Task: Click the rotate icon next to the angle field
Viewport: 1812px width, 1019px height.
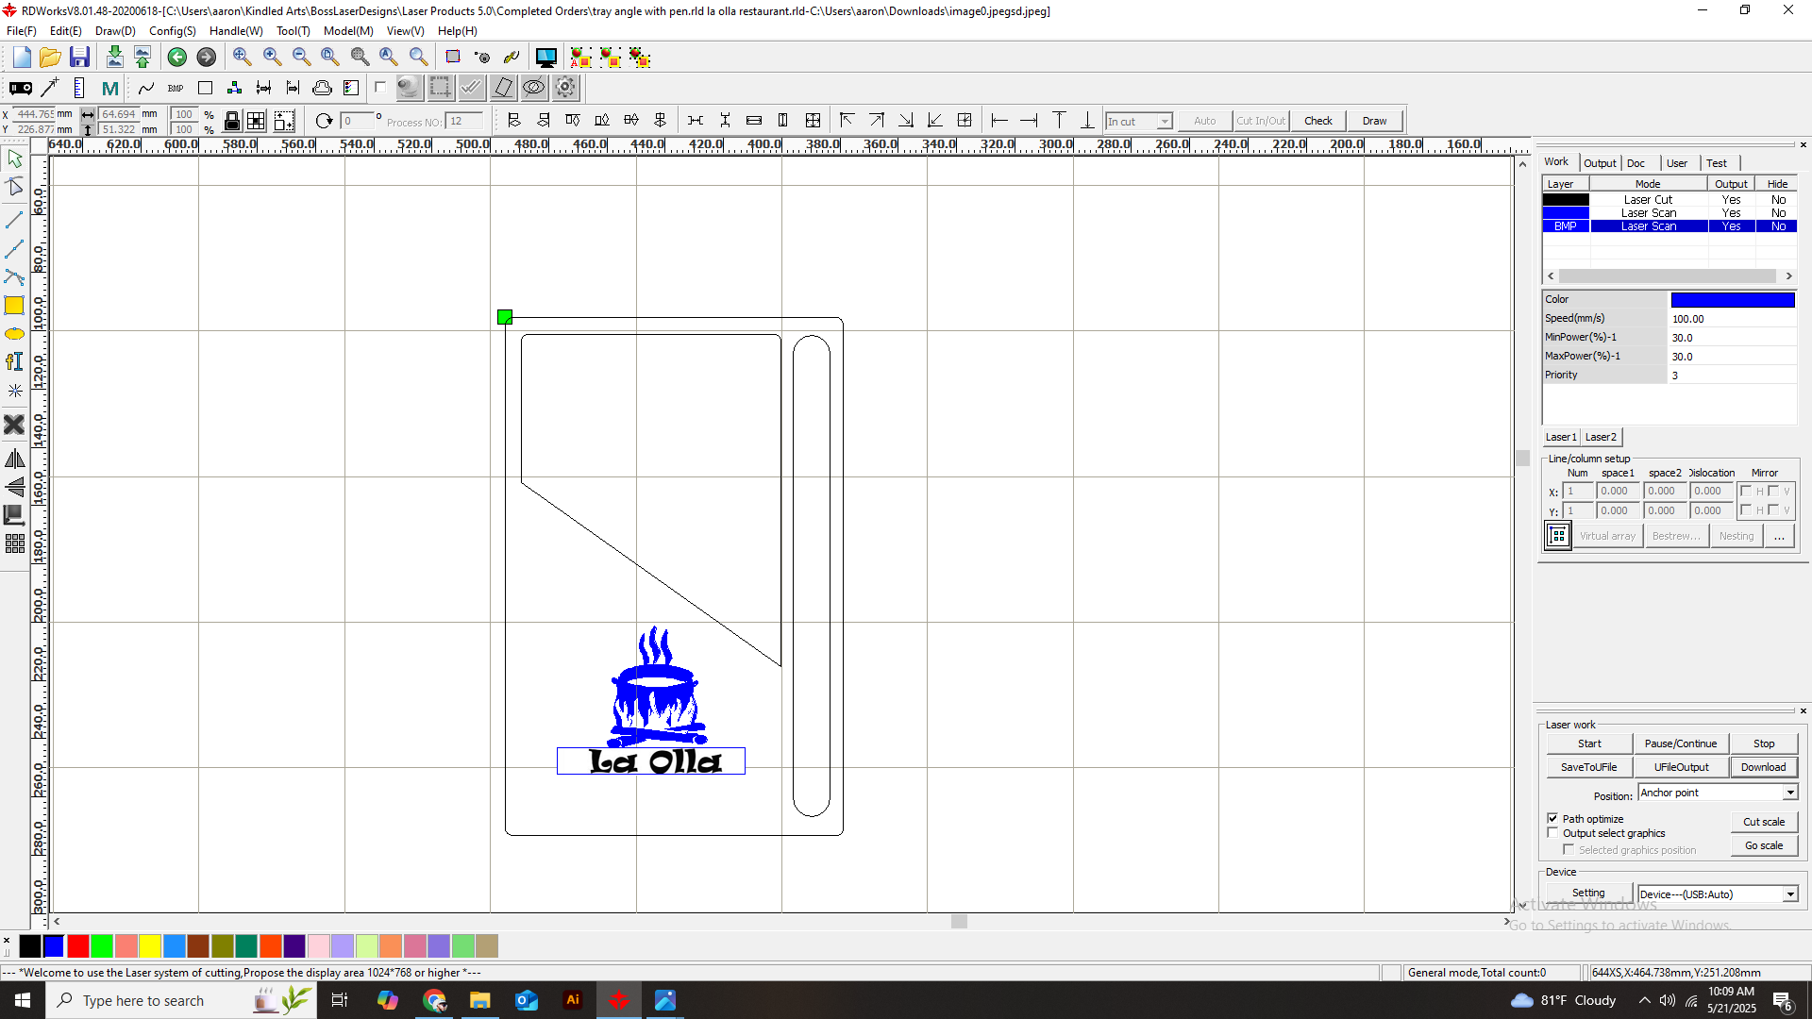Action: (324, 121)
